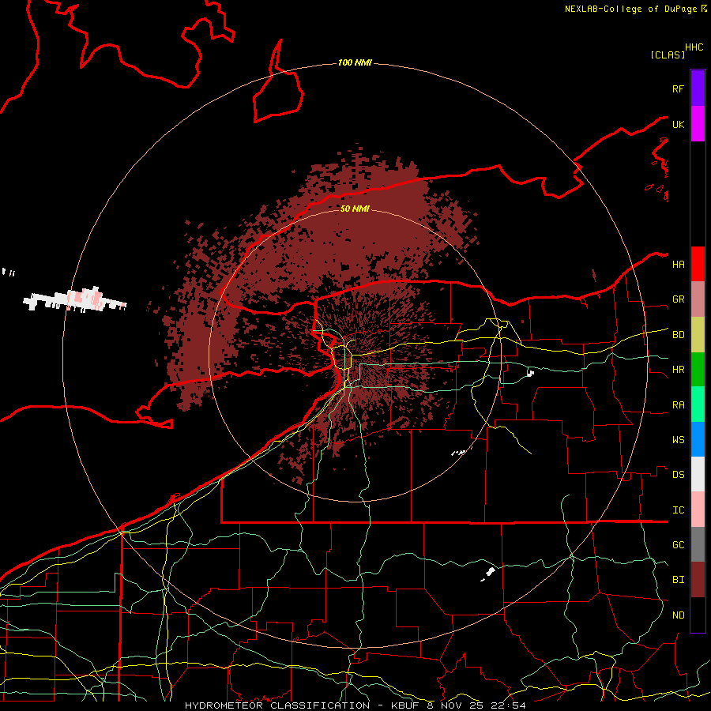This screenshot has height=711, width=711.
Task: Click the RF legend label
Action: click(x=678, y=88)
